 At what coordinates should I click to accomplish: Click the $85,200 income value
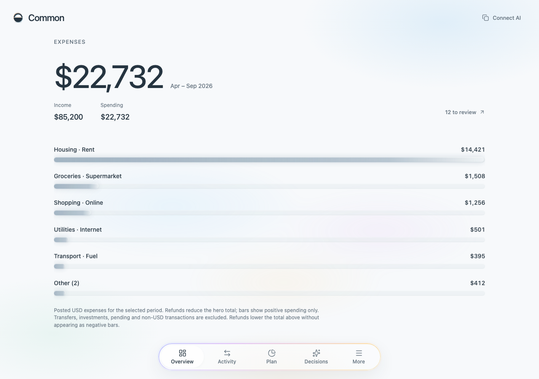69,117
